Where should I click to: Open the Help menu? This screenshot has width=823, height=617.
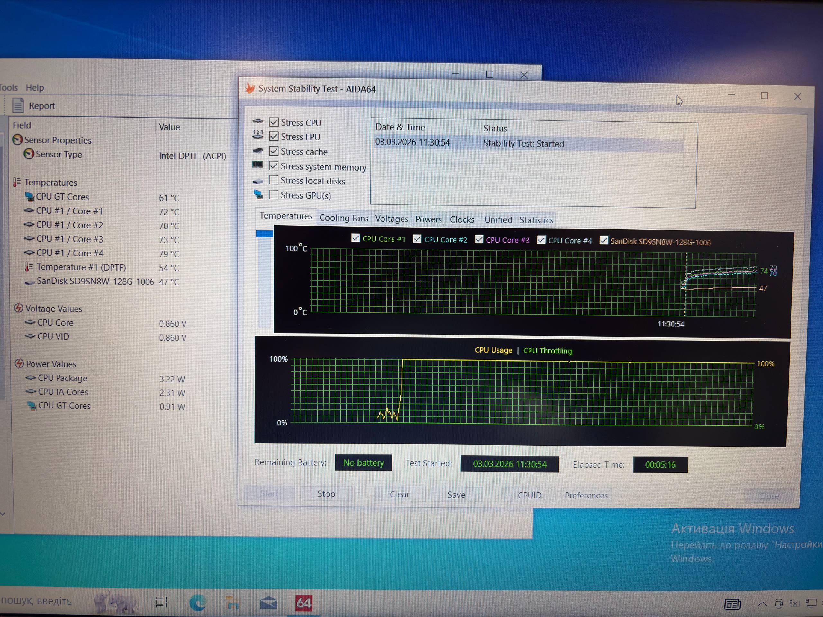(x=35, y=87)
